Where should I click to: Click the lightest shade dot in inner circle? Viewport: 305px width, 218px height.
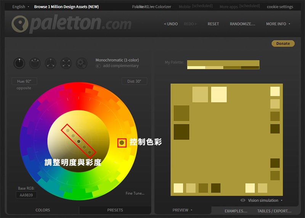68,130
